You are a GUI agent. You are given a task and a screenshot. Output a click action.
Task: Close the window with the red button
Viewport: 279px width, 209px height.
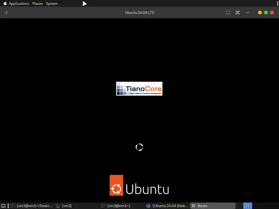272,13
